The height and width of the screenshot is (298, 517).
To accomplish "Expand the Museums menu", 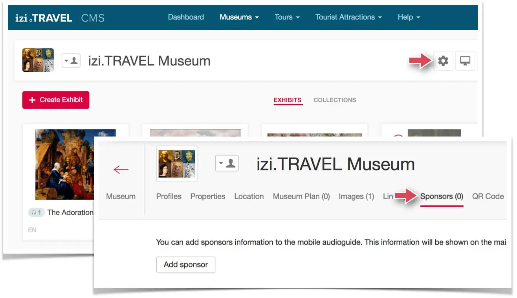I will 239,17.
